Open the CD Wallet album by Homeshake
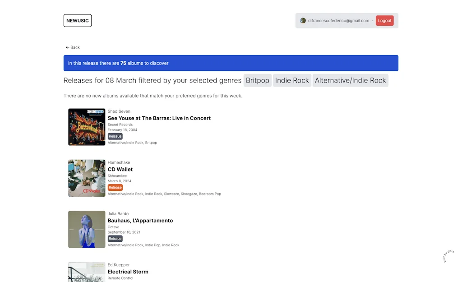Screen dimensions: 462x282 pos(120,169)
